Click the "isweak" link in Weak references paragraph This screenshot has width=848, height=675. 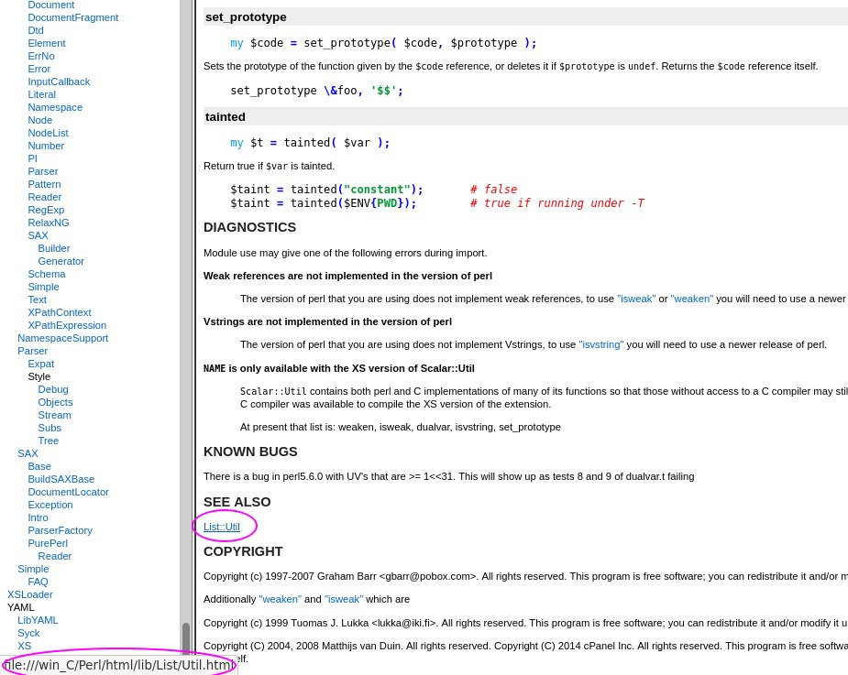636,299
